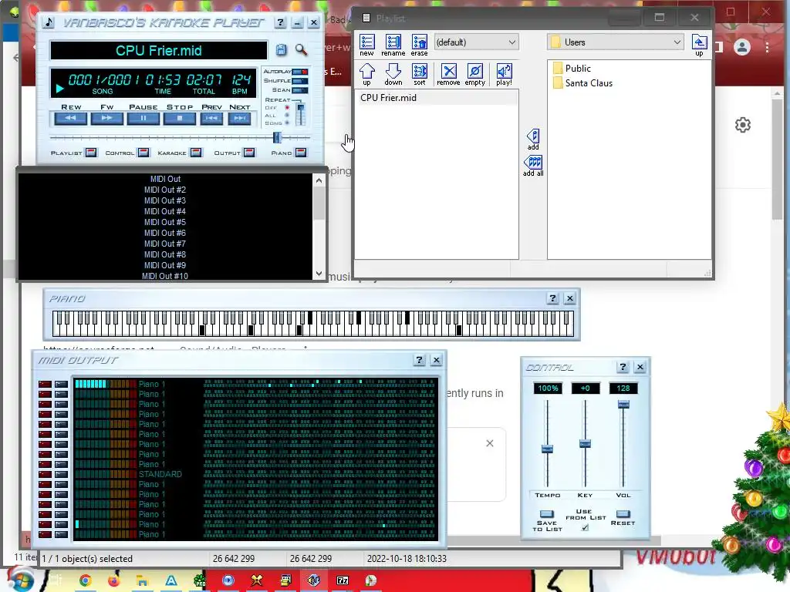Toggle the Control window button
The image size is (790, 592).
point(143,153)
